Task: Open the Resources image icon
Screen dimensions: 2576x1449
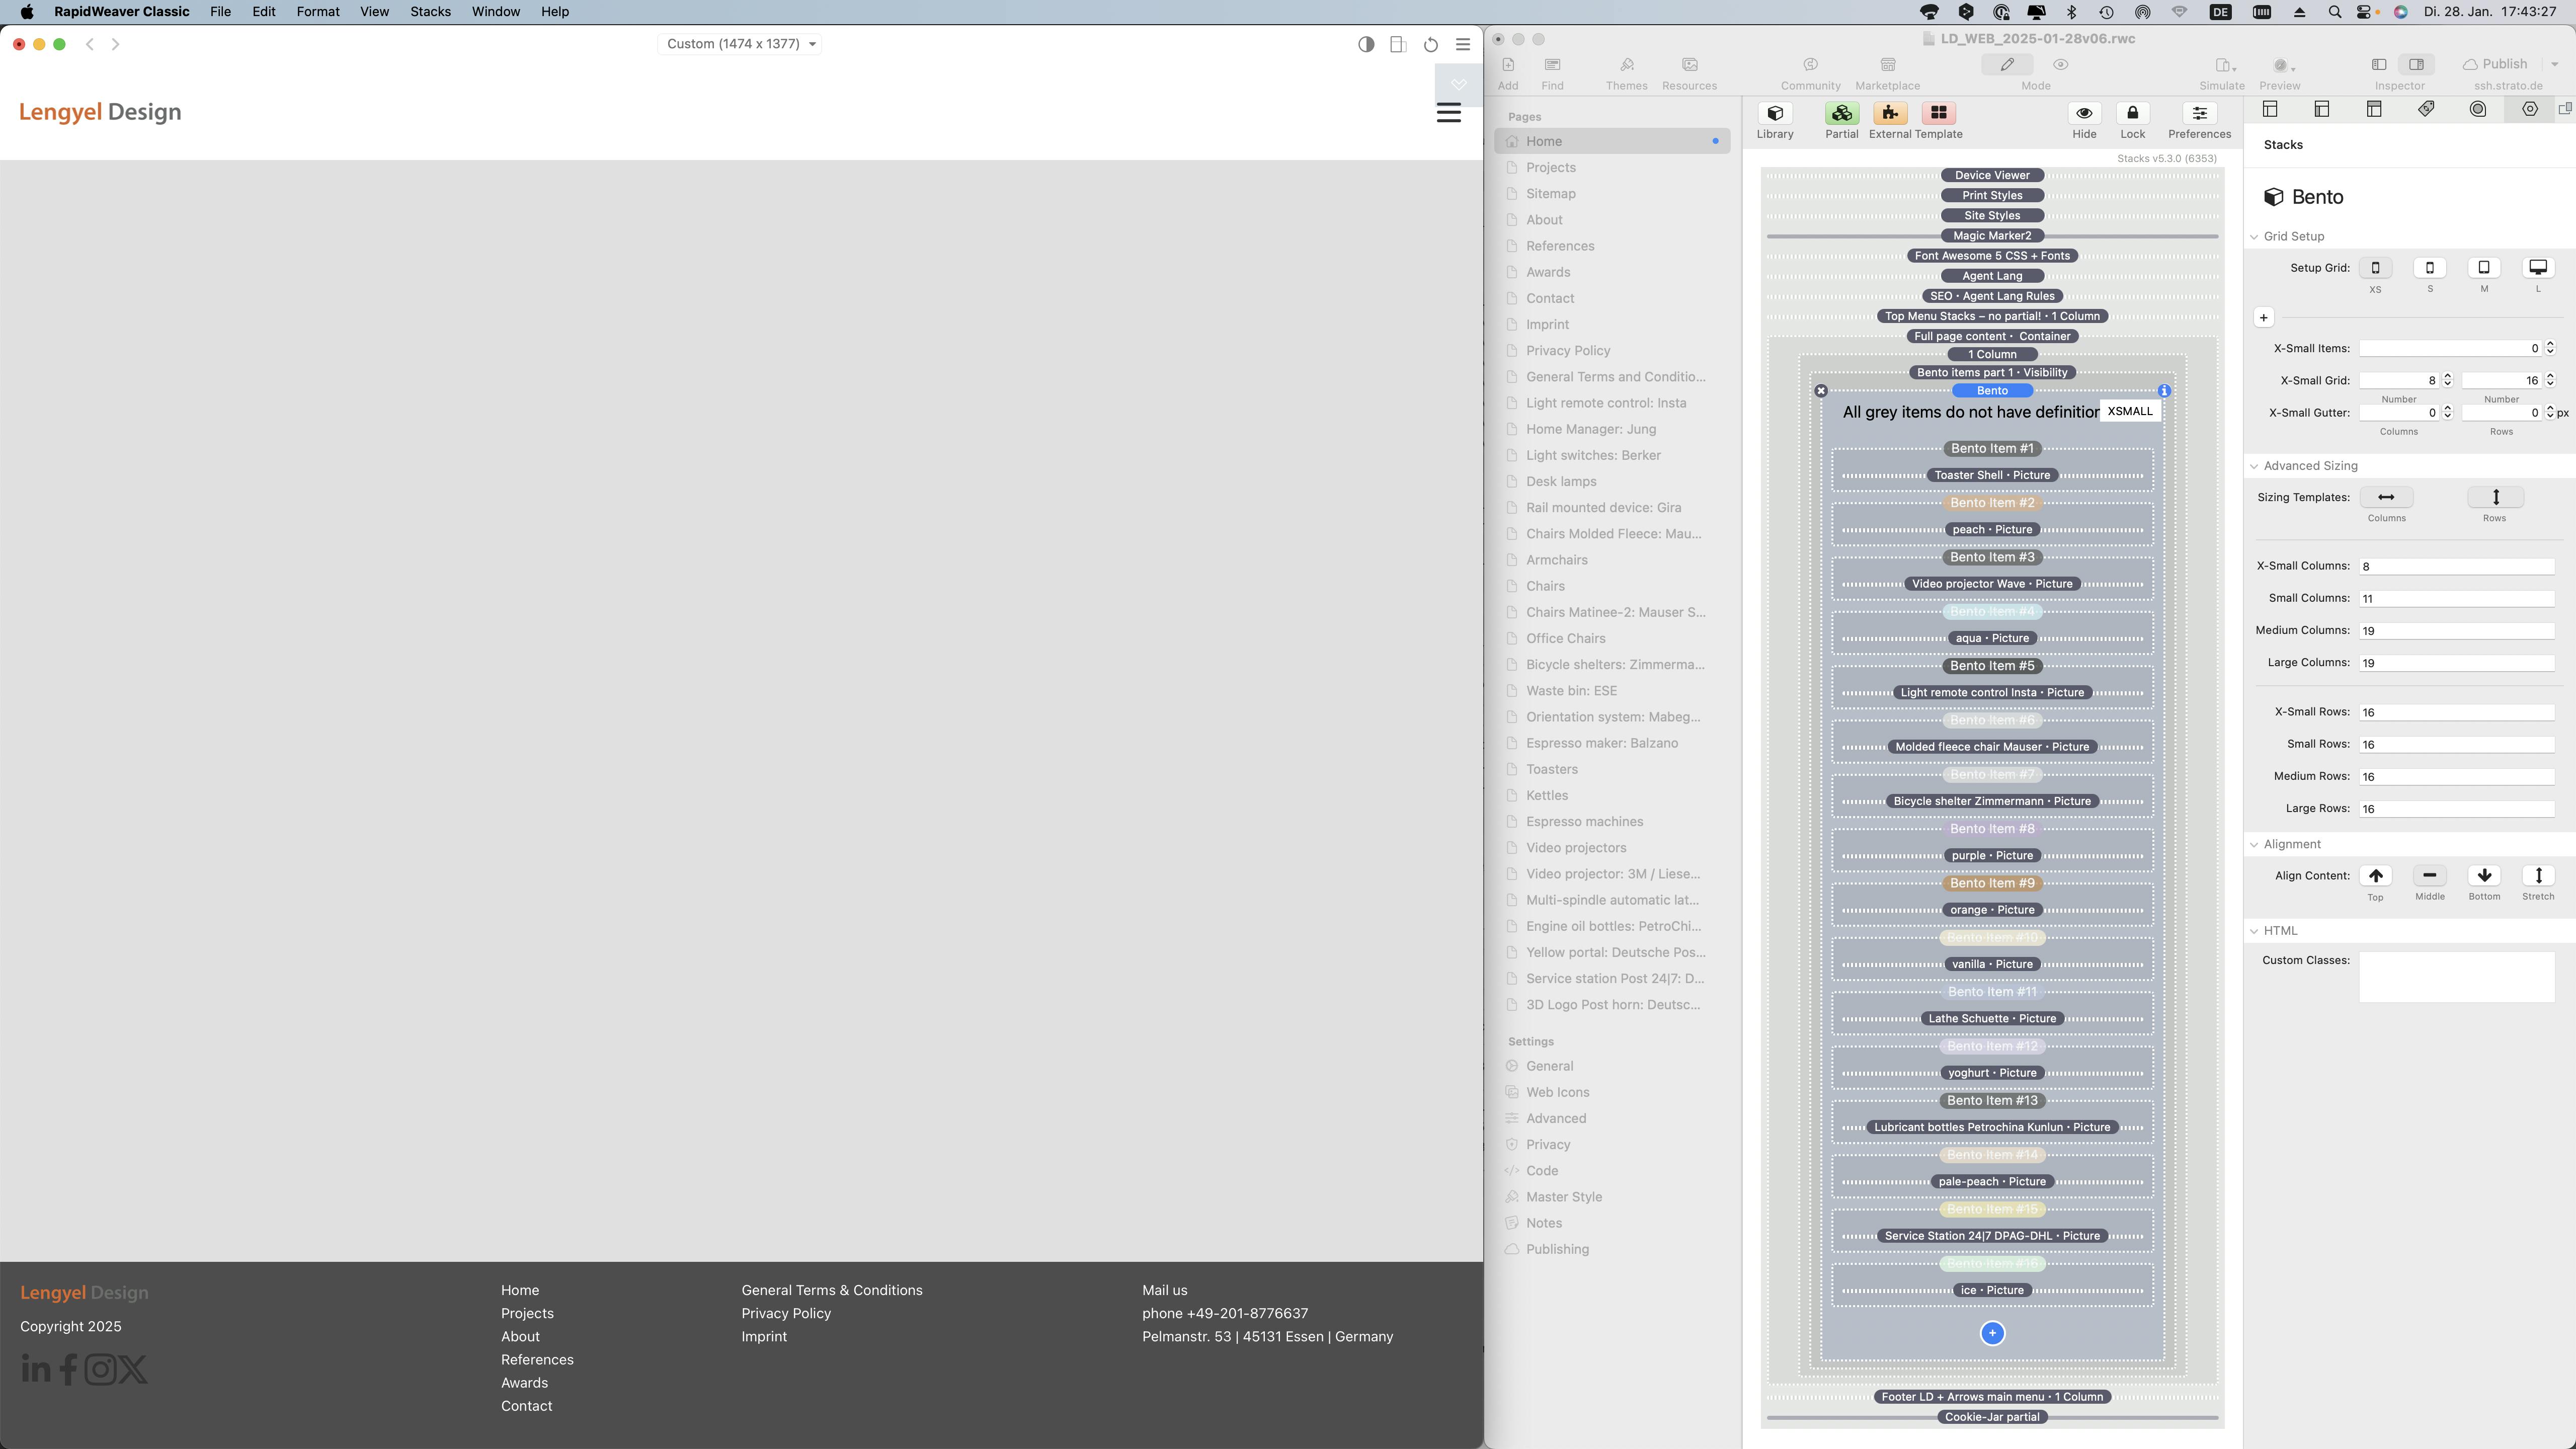Action: [1690, 65]
